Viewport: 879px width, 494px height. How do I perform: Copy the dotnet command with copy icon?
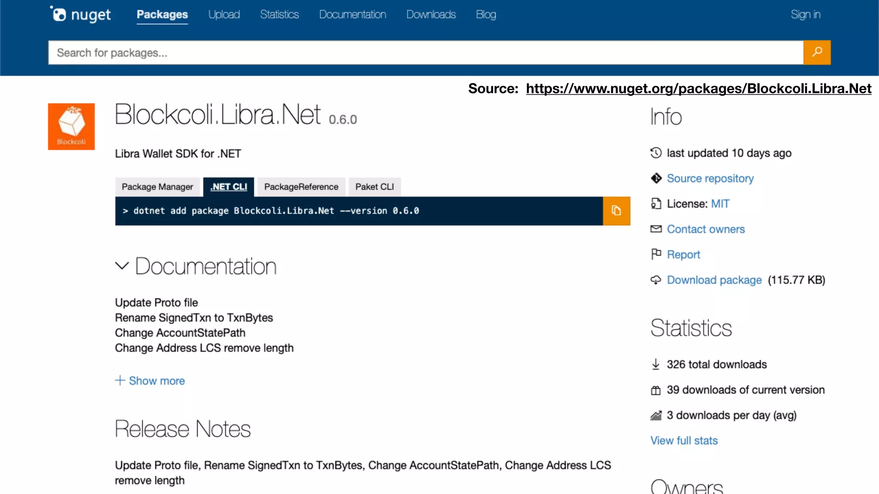616,211
